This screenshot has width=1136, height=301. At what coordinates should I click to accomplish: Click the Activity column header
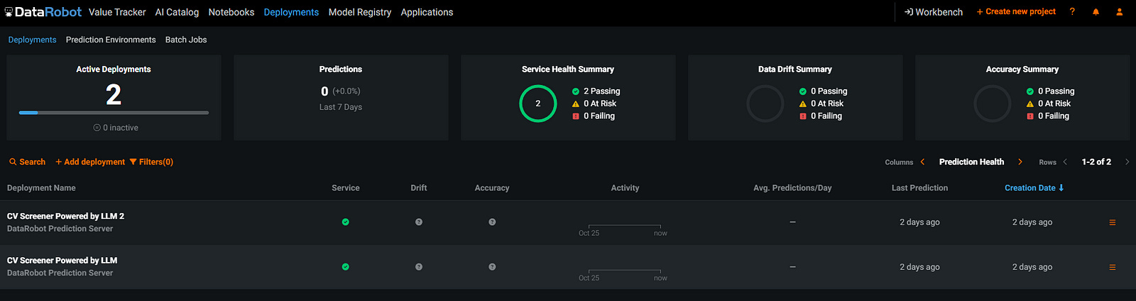pyautogui.click(x=625, y=188)
